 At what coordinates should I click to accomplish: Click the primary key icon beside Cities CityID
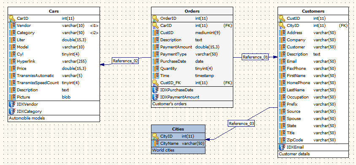(156, 136)
